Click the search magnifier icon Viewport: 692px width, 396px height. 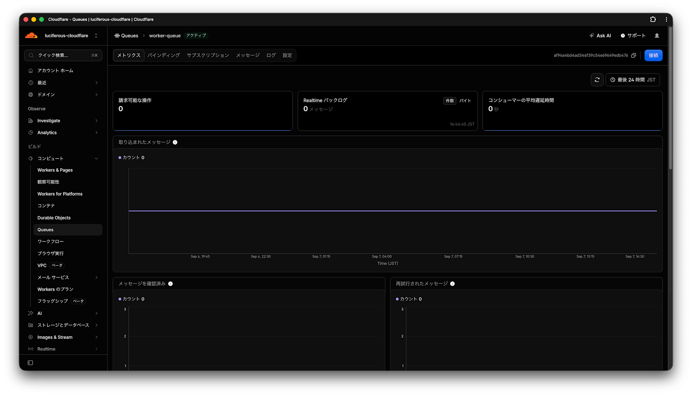[x=31, y=55]
